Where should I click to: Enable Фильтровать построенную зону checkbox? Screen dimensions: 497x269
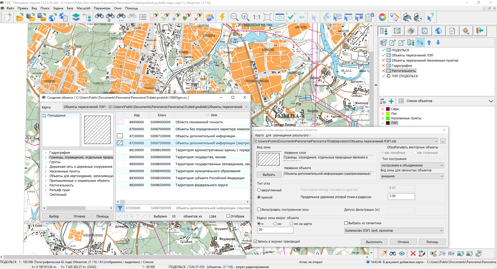tap(259, 209)
